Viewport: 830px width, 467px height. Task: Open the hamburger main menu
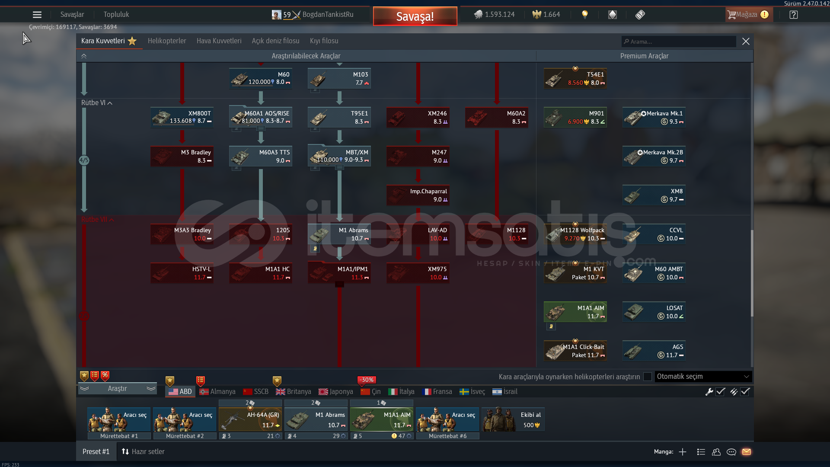[37, 15]
